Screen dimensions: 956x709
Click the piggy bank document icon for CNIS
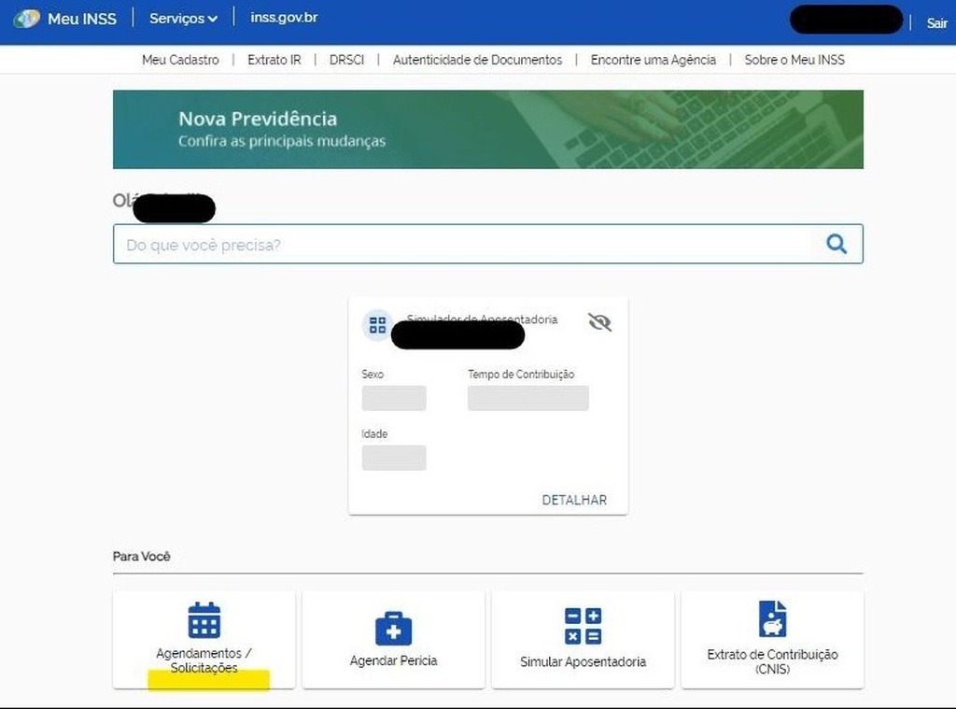click(x=772, y=618)
